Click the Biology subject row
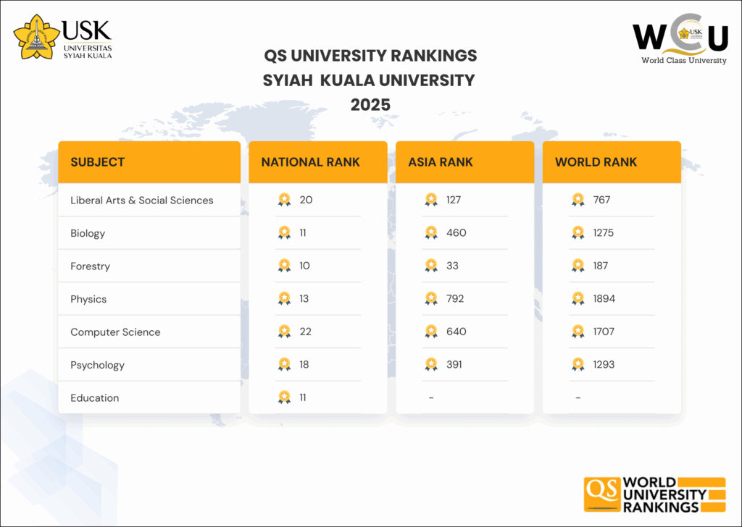Image resolution: width=742 pixels, height=527 pixels. pos(149,233)
